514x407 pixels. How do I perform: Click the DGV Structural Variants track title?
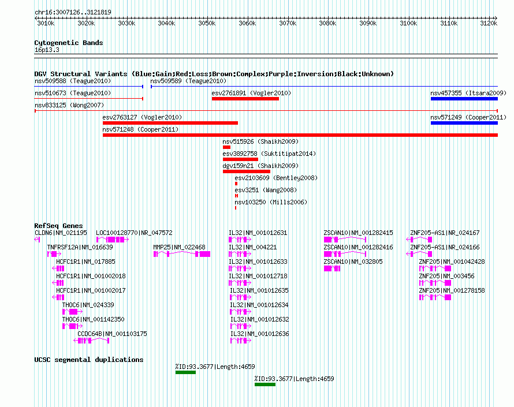pyautogui.click(x=214, y=74)
